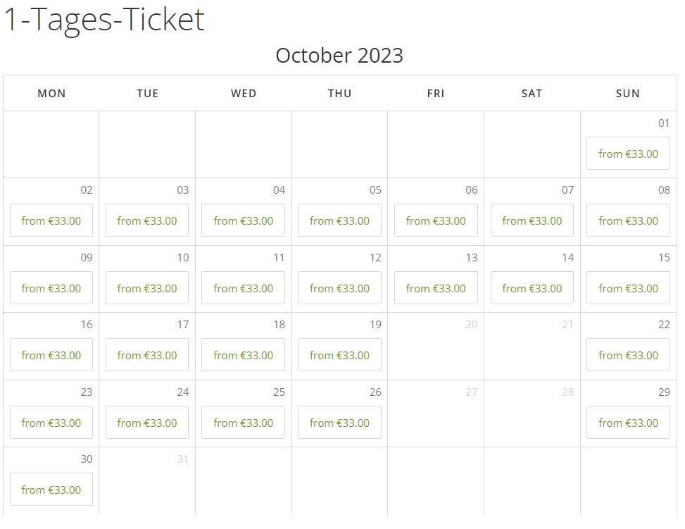Viewport: 685px width, 529px height.
Task: Book the ticket for October 29
Action: 628,423
